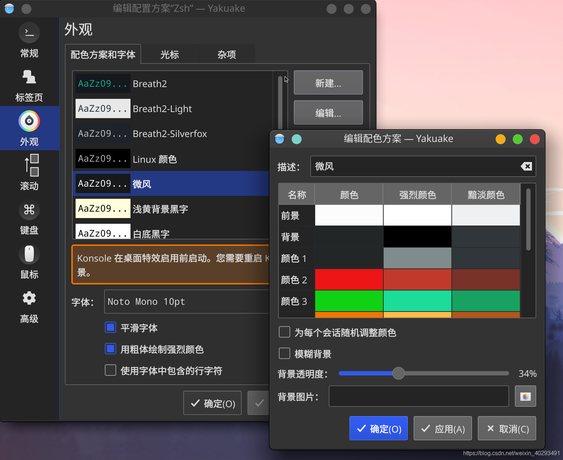Viewport: 563px width, 460px height.
Task: Pick the 颜色 3 intense teal swatch
Action: tap(417, 301)
